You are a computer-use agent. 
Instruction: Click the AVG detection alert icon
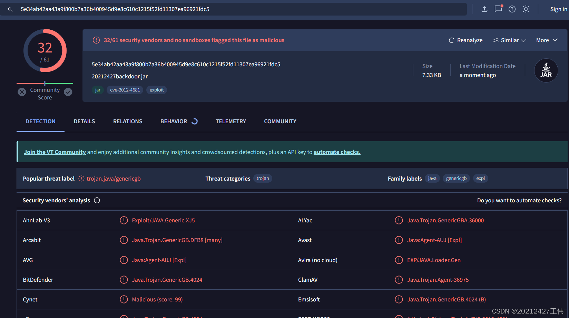[x=124, y=260]
